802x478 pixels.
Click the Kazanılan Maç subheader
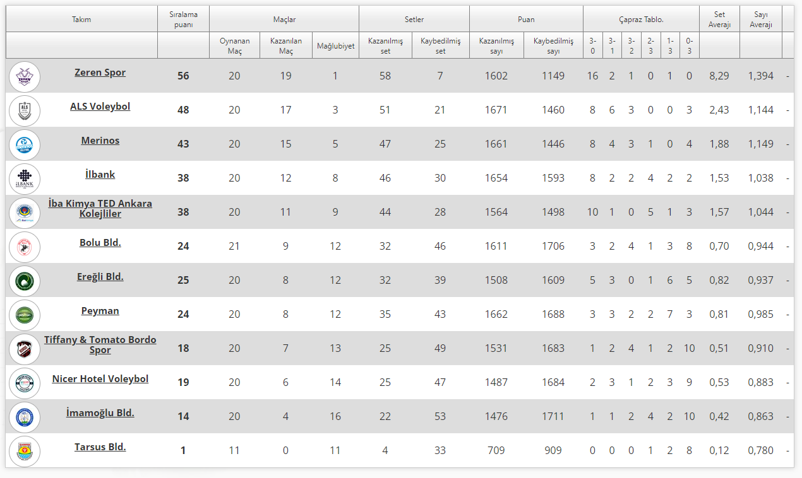(286, 46)
